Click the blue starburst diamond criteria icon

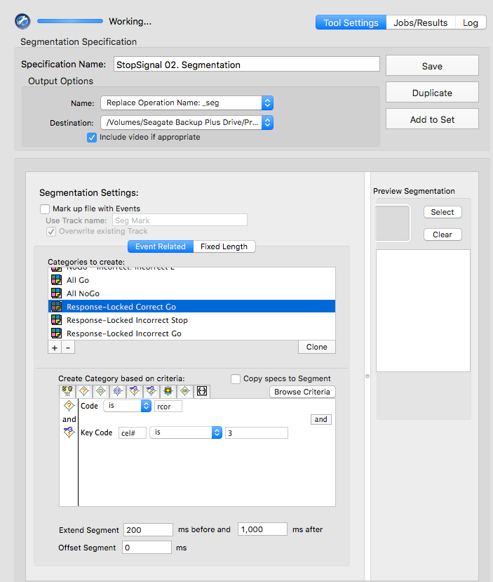118,391
